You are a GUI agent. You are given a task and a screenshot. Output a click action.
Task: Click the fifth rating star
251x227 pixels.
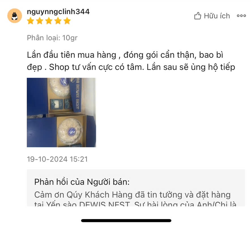coord(67,21)
